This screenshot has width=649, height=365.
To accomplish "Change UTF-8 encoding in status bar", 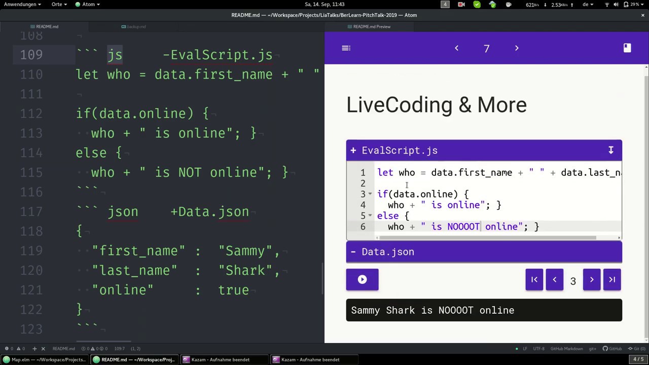I will click(x=538, y=349).
